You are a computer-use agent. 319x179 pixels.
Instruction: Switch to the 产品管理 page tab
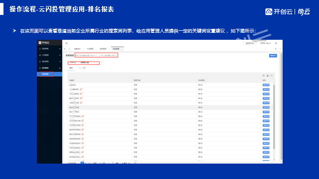coord(90,49)
